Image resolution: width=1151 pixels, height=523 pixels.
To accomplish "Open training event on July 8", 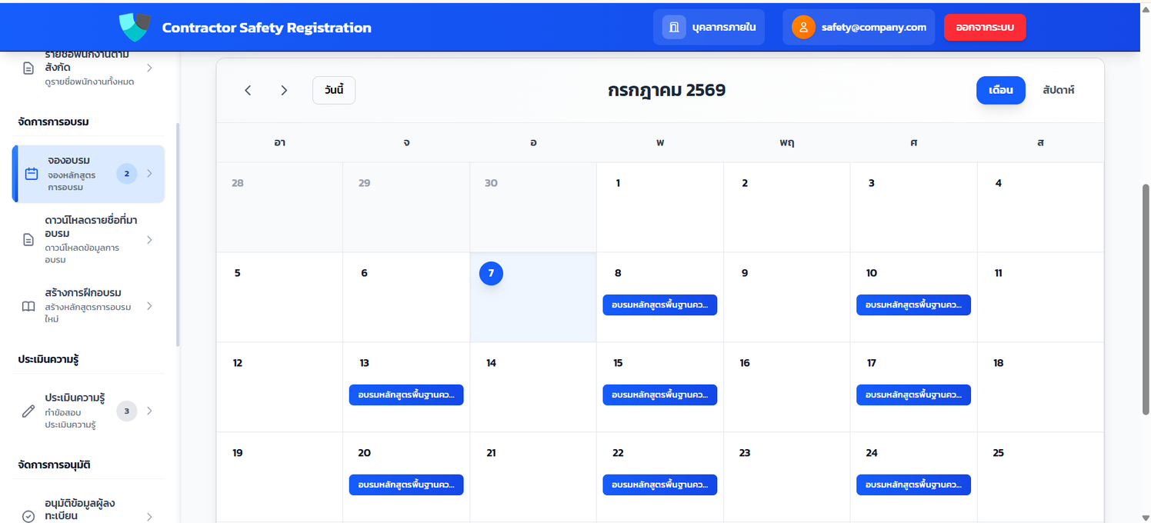I will pyautogui.click(x=660, y=305).
